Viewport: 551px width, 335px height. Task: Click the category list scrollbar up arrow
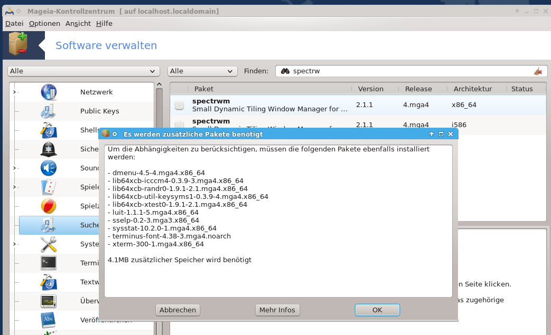pos(159,84)
